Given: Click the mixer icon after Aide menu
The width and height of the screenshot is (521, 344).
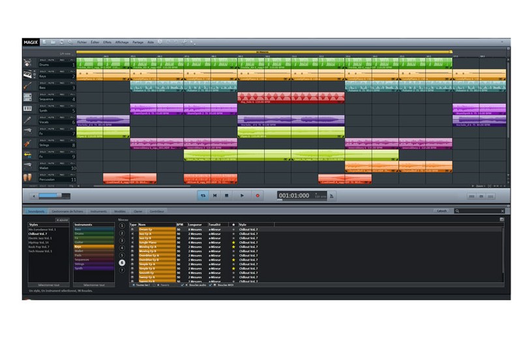Looking at the screenshot, I should point(160,42).
